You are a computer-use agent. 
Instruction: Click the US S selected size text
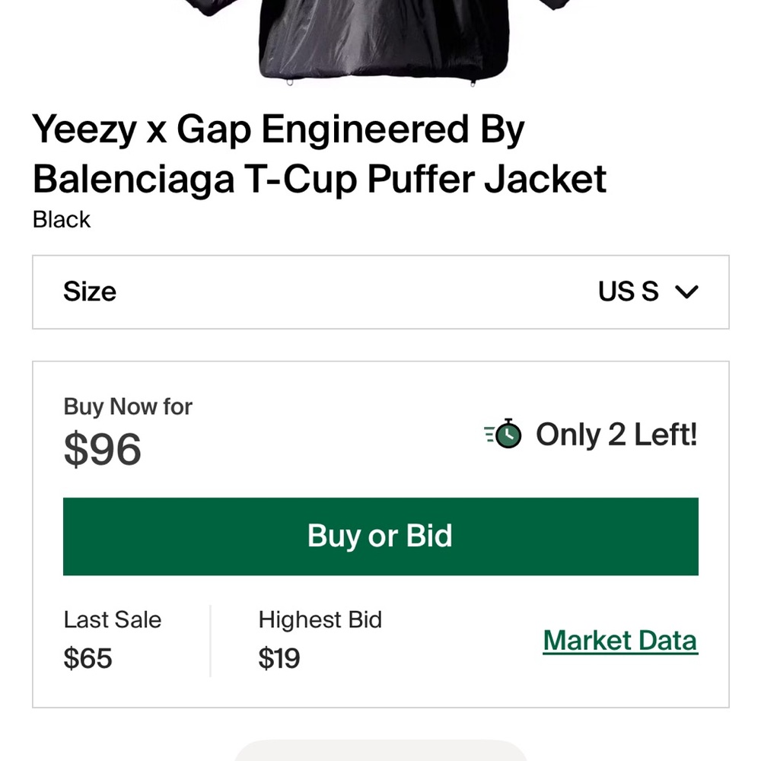(x=628, y=291)
